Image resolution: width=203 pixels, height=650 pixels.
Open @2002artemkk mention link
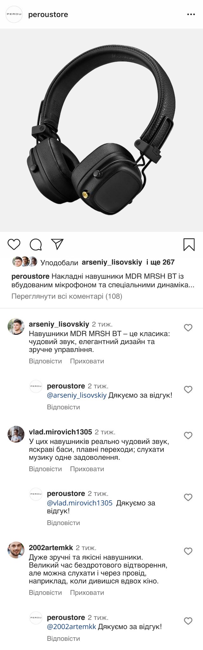[71, 627]
